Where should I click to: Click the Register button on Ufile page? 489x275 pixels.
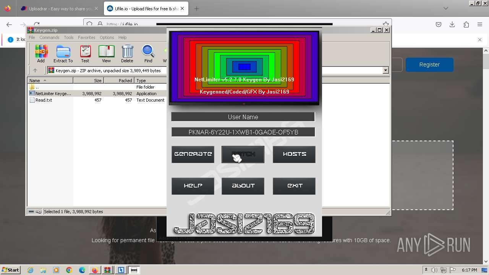(429, 65)
